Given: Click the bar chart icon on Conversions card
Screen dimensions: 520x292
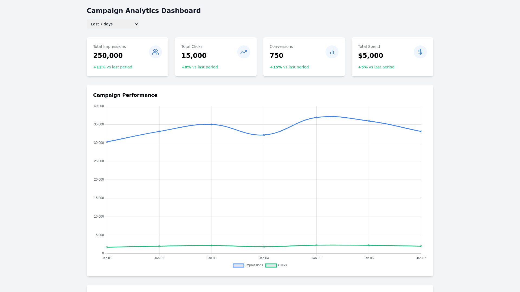Looking at the screenshot, I should coord(332,52).
